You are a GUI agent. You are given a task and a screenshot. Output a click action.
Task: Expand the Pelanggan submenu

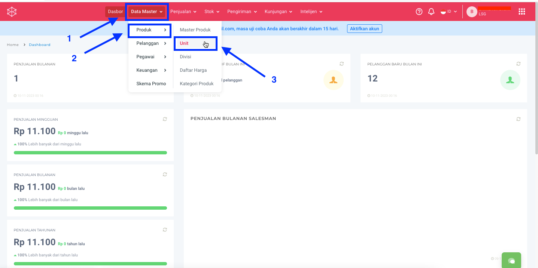click(x=151, y=43)
